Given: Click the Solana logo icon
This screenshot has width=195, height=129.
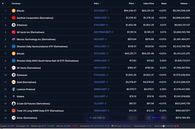Looking at the screenshot, I should 13,96.
